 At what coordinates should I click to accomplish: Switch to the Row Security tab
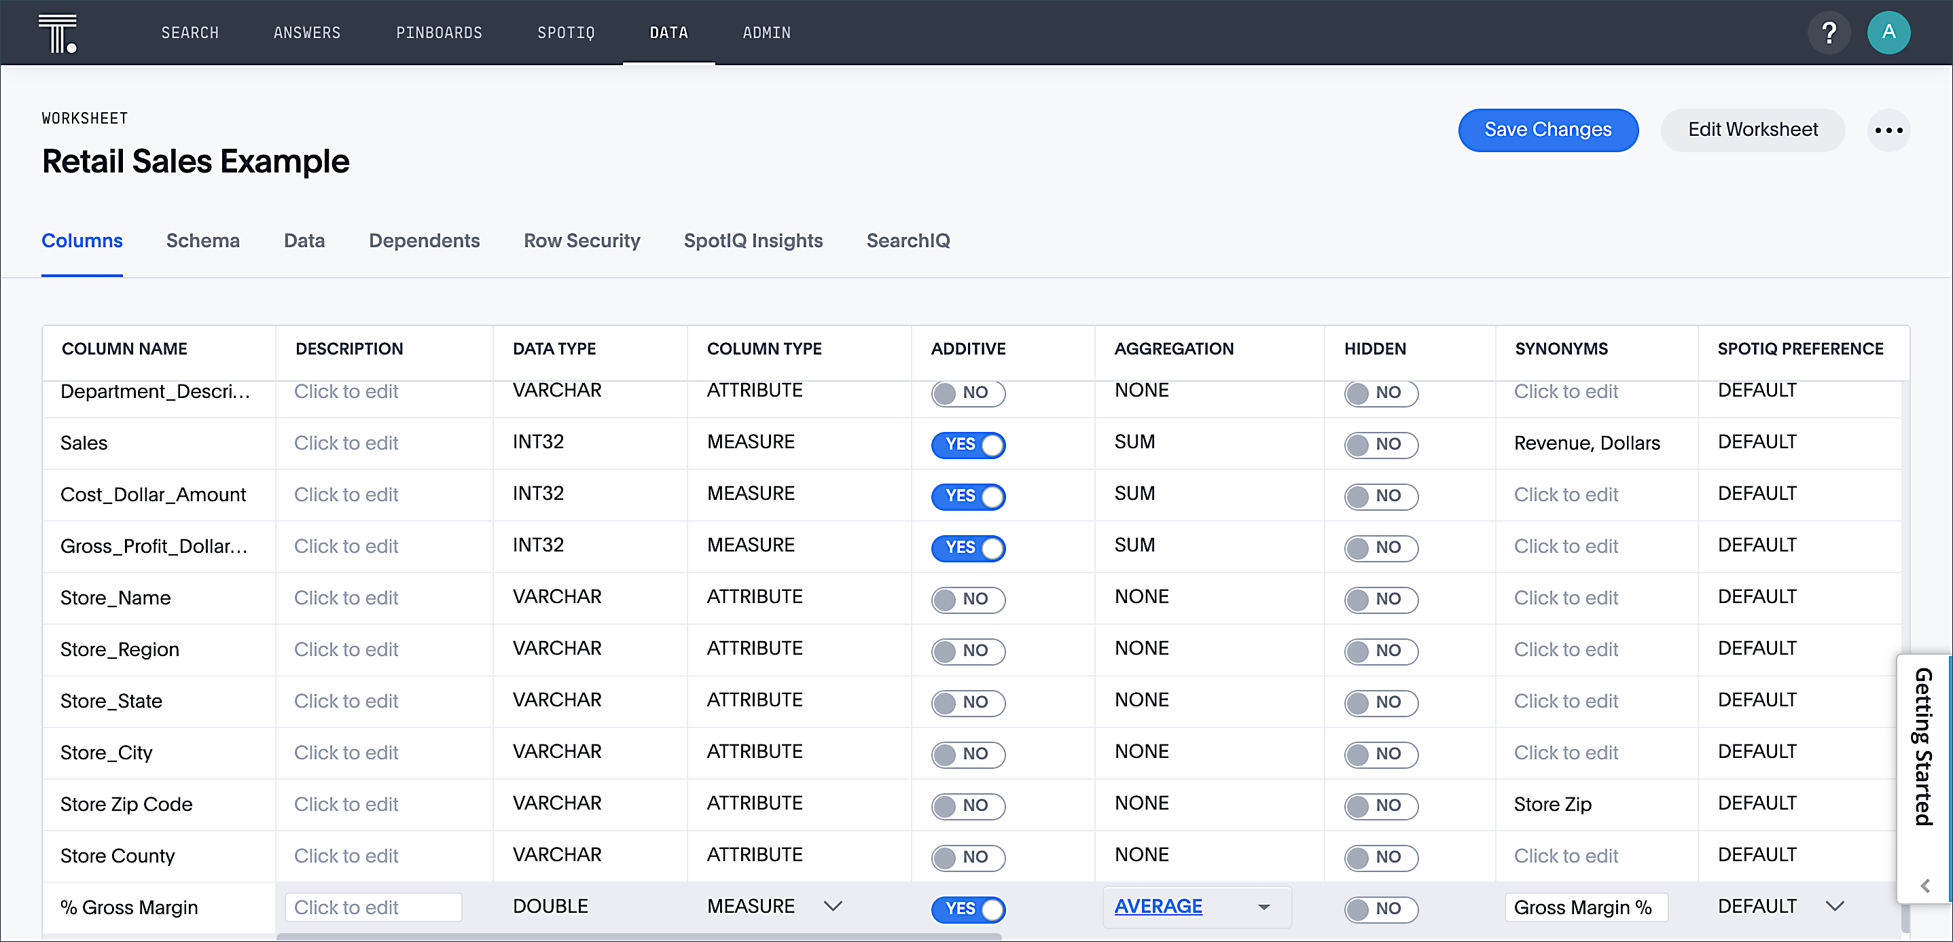click(x=583, y=240)
